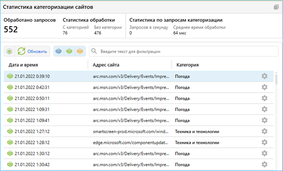Select the smartscreen-prod.microsoft.com address entry
This screenshot has width=283, height=171.
click(x=131, y=131)
